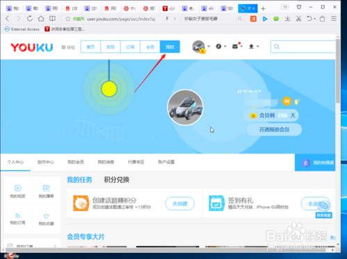Open the 我的自频道 button
The width and height of the screenshot is (347, 259).
315,162
